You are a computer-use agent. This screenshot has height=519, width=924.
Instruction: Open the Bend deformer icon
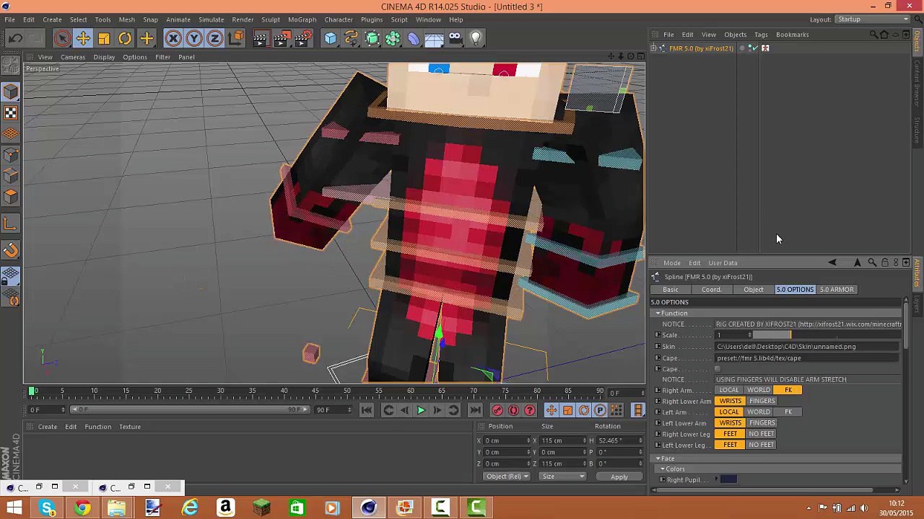coord(414,38)
